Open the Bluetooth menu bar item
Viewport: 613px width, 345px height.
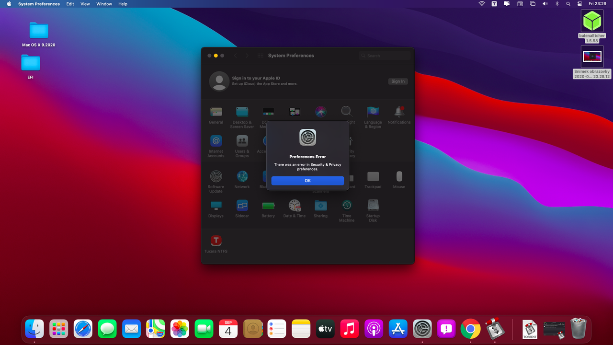(557, 4)
